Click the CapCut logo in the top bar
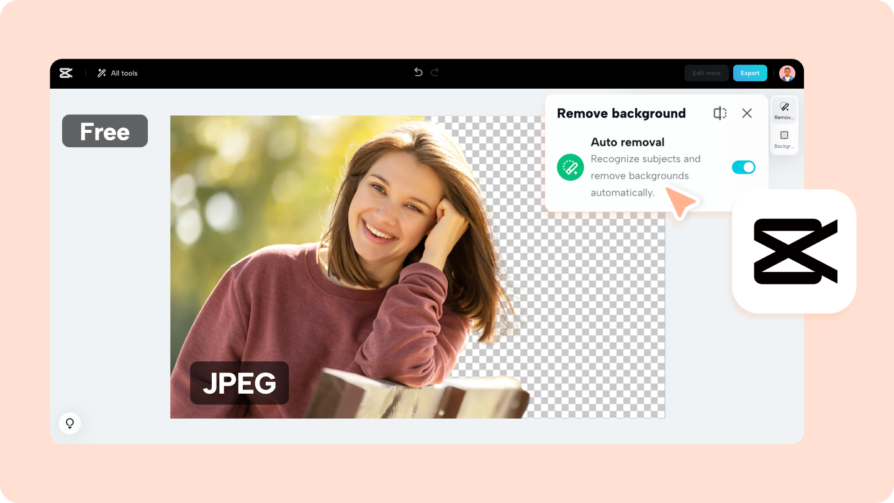The image size is (894, 503). pos(66,73)
